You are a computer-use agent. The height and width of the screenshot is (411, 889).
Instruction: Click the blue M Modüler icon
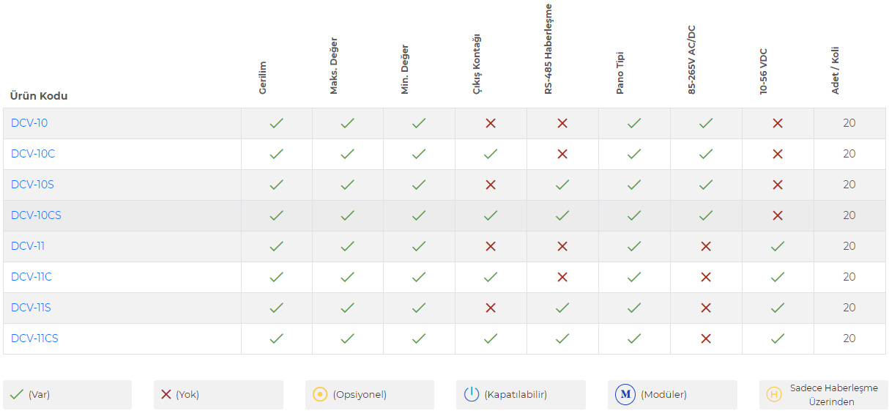tap(625, 394)
